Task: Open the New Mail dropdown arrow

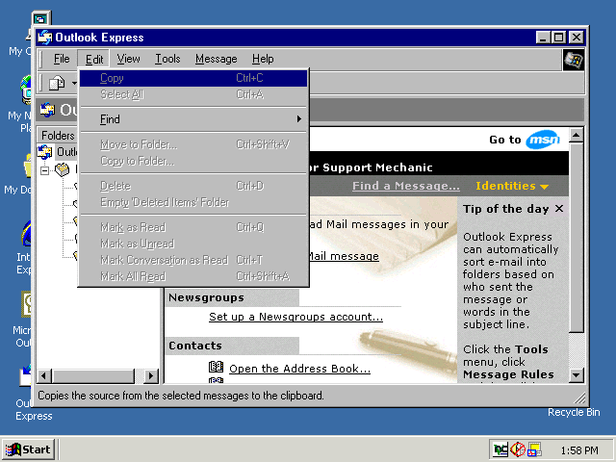Action: pos(74,84)
